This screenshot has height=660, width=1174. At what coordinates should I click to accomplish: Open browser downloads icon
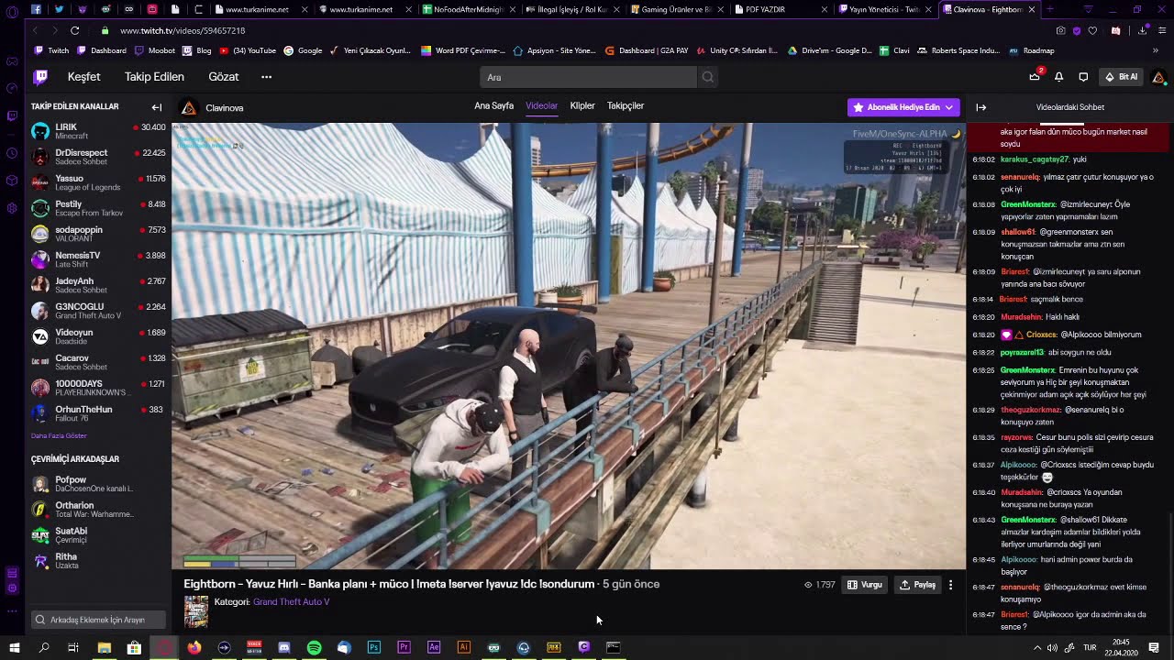coord(1142,30)
